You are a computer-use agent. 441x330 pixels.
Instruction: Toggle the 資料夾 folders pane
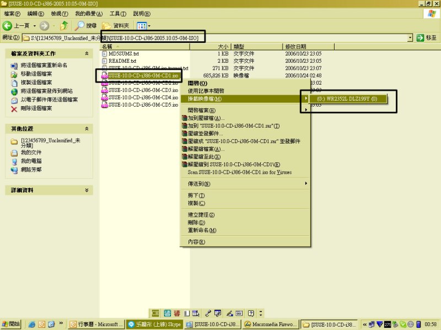tap(116, 26)
